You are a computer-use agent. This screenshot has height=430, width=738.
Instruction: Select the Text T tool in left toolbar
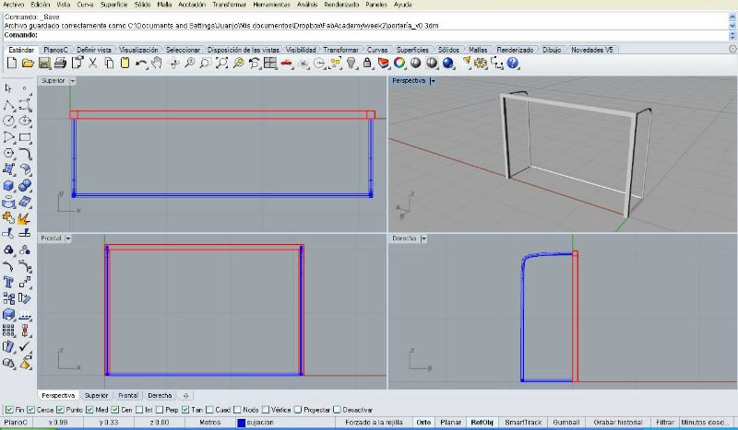click(8, 282)
